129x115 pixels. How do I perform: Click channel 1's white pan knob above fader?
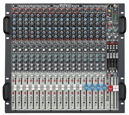[14, 75]
